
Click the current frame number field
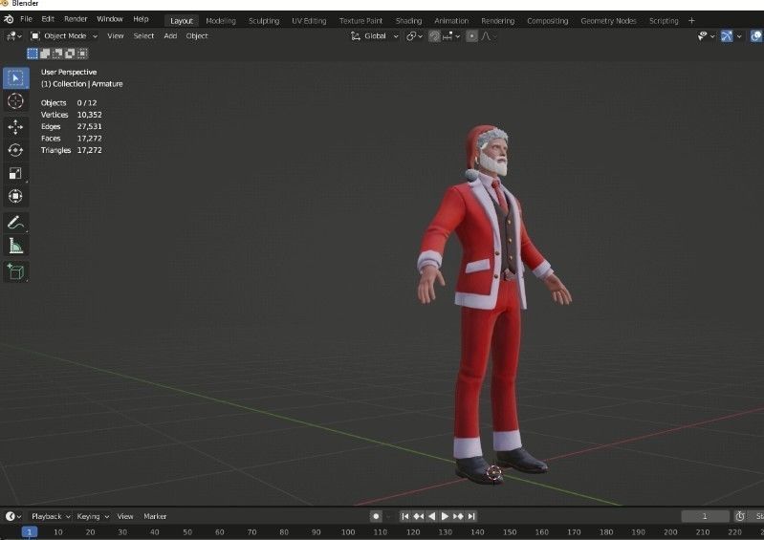pyautogui.click(x=705, y=516)
